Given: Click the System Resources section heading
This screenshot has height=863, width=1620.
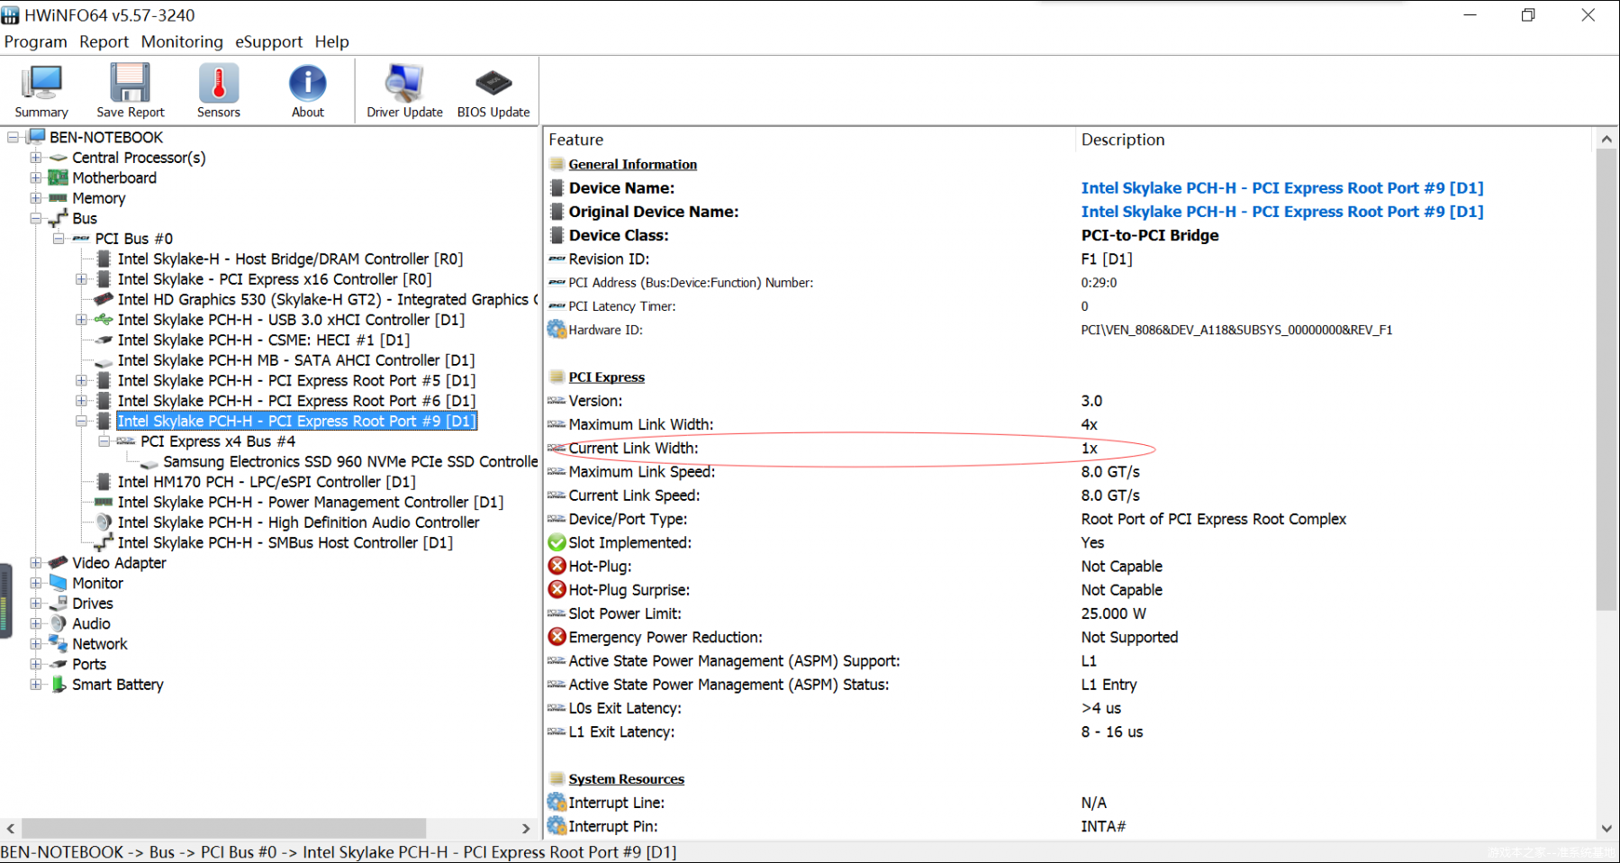Looking at the screenshot, I should pos(626,778).
